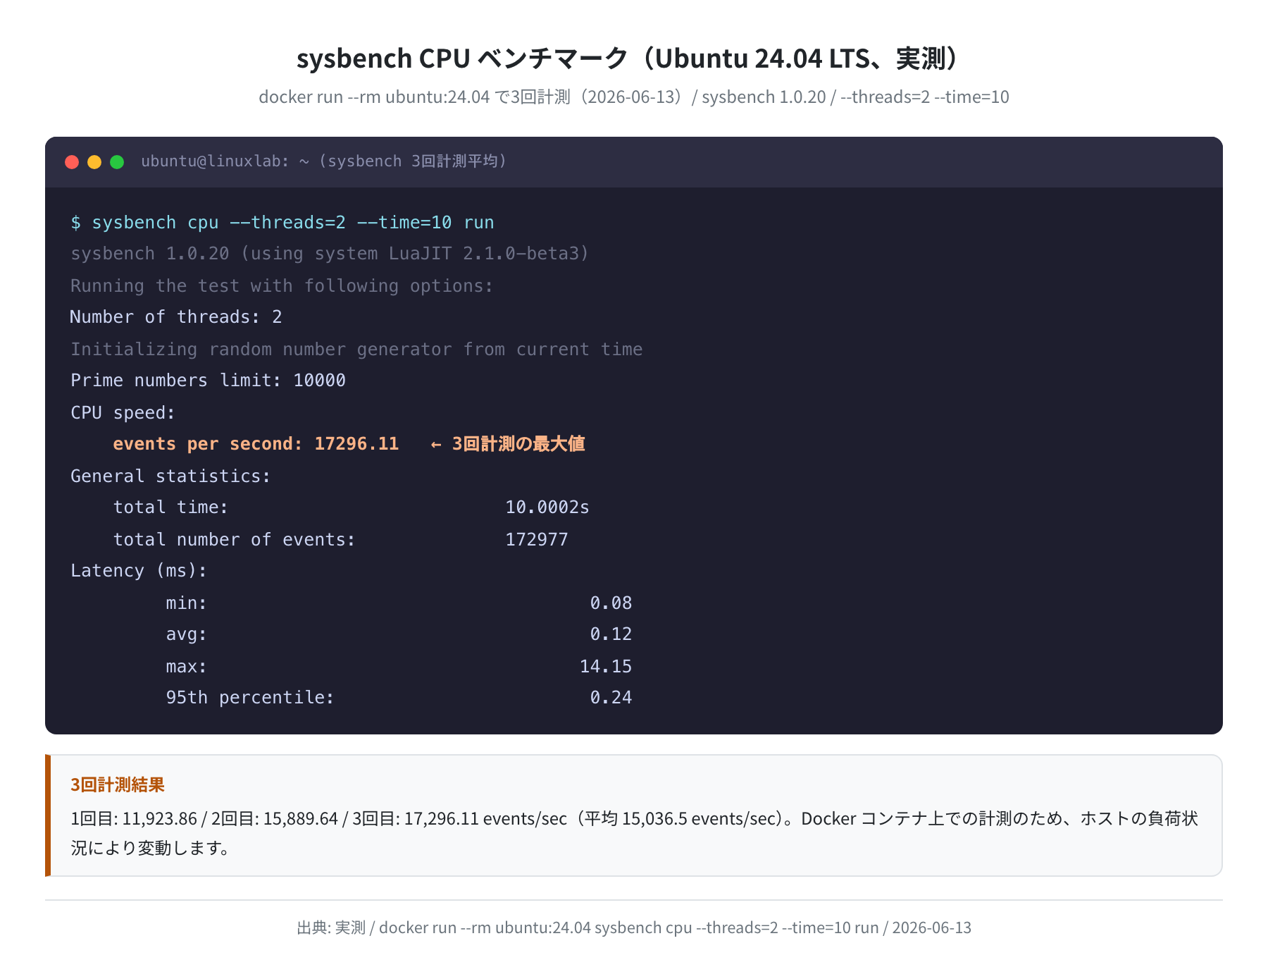Click the subtitle starting 'docker run --rm ubuntu:24.04'
This screenshot has height=967, width=1268.
634,97
